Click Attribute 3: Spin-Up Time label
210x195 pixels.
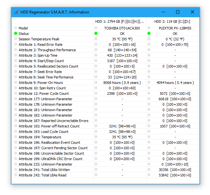tap(38, 55)
